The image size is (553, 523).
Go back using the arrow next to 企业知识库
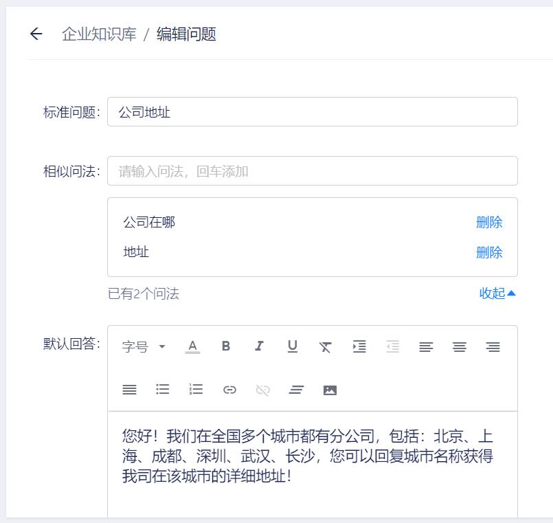point(35,34)
